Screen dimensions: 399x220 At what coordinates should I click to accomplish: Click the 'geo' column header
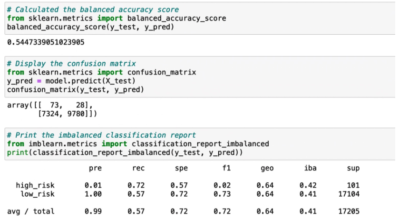267,168
